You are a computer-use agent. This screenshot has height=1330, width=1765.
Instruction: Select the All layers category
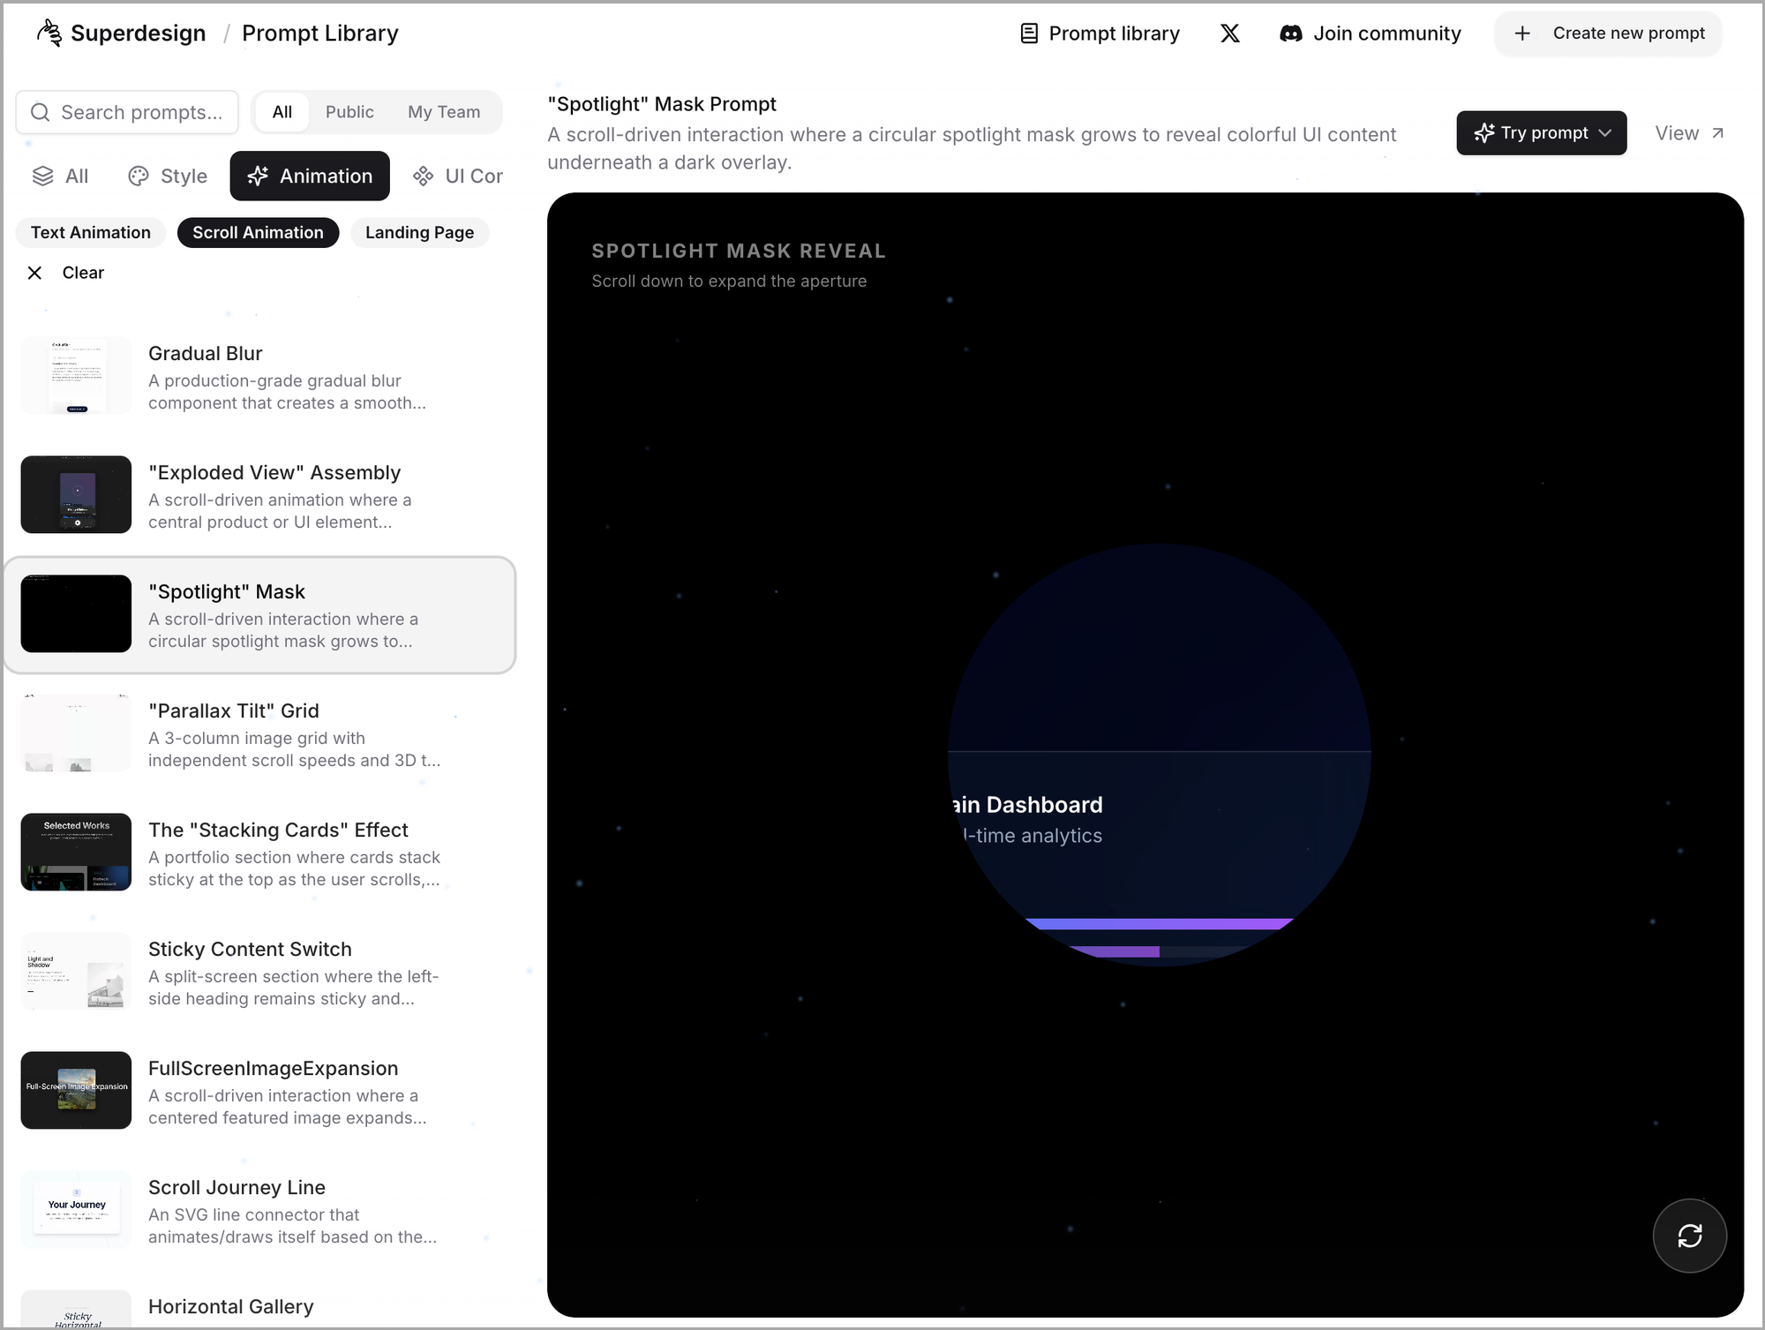click(x=60, y=177)
